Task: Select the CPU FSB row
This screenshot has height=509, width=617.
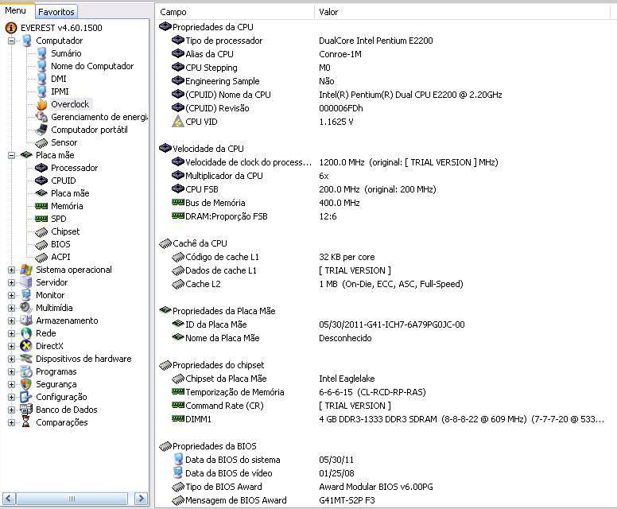Action: click(x=386, y=189)
